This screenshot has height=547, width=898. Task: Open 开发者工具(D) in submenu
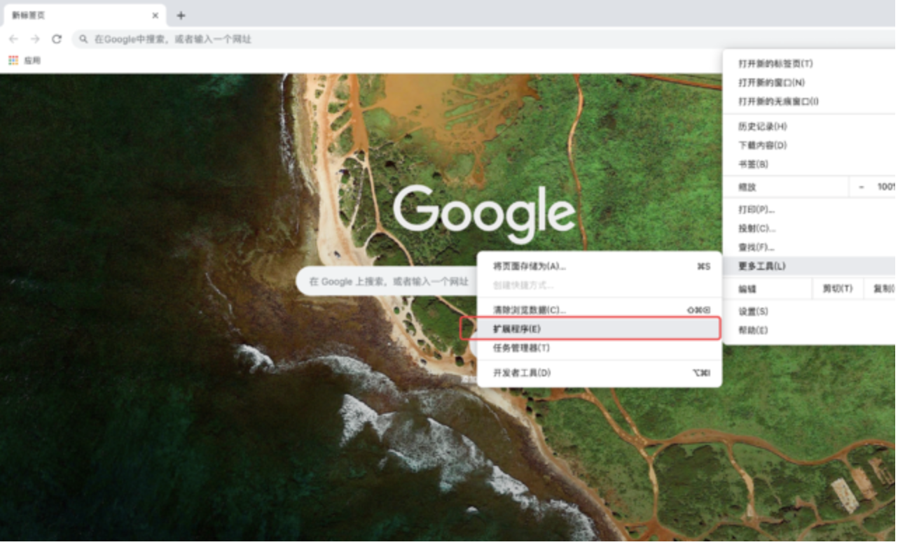(x=600, y=374)
